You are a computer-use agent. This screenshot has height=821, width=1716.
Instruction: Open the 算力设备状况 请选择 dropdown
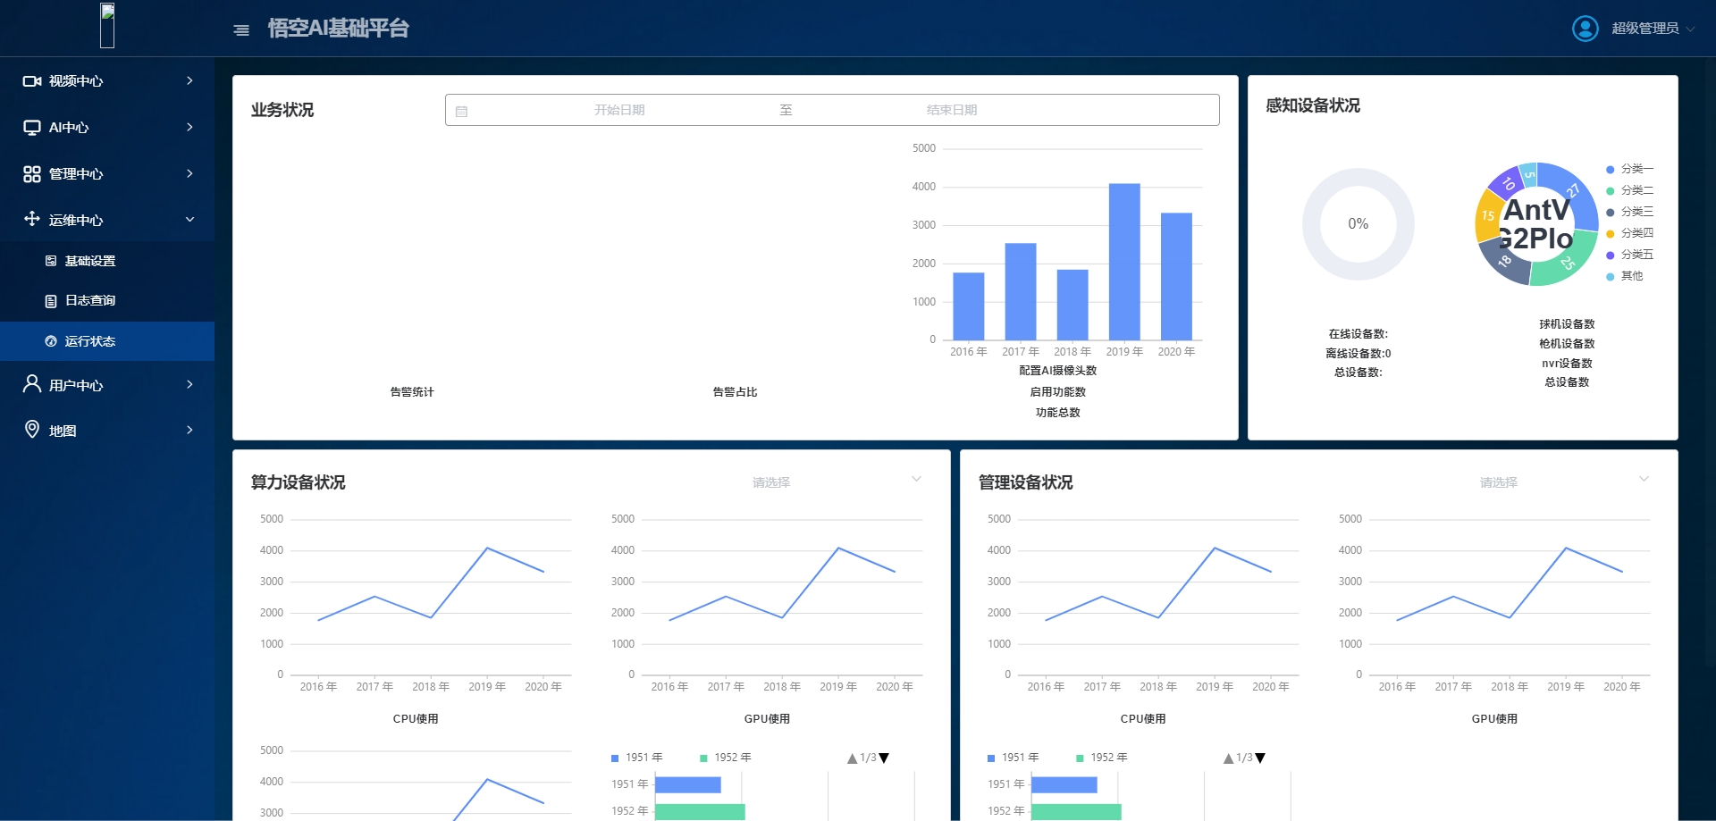(837, 482)
